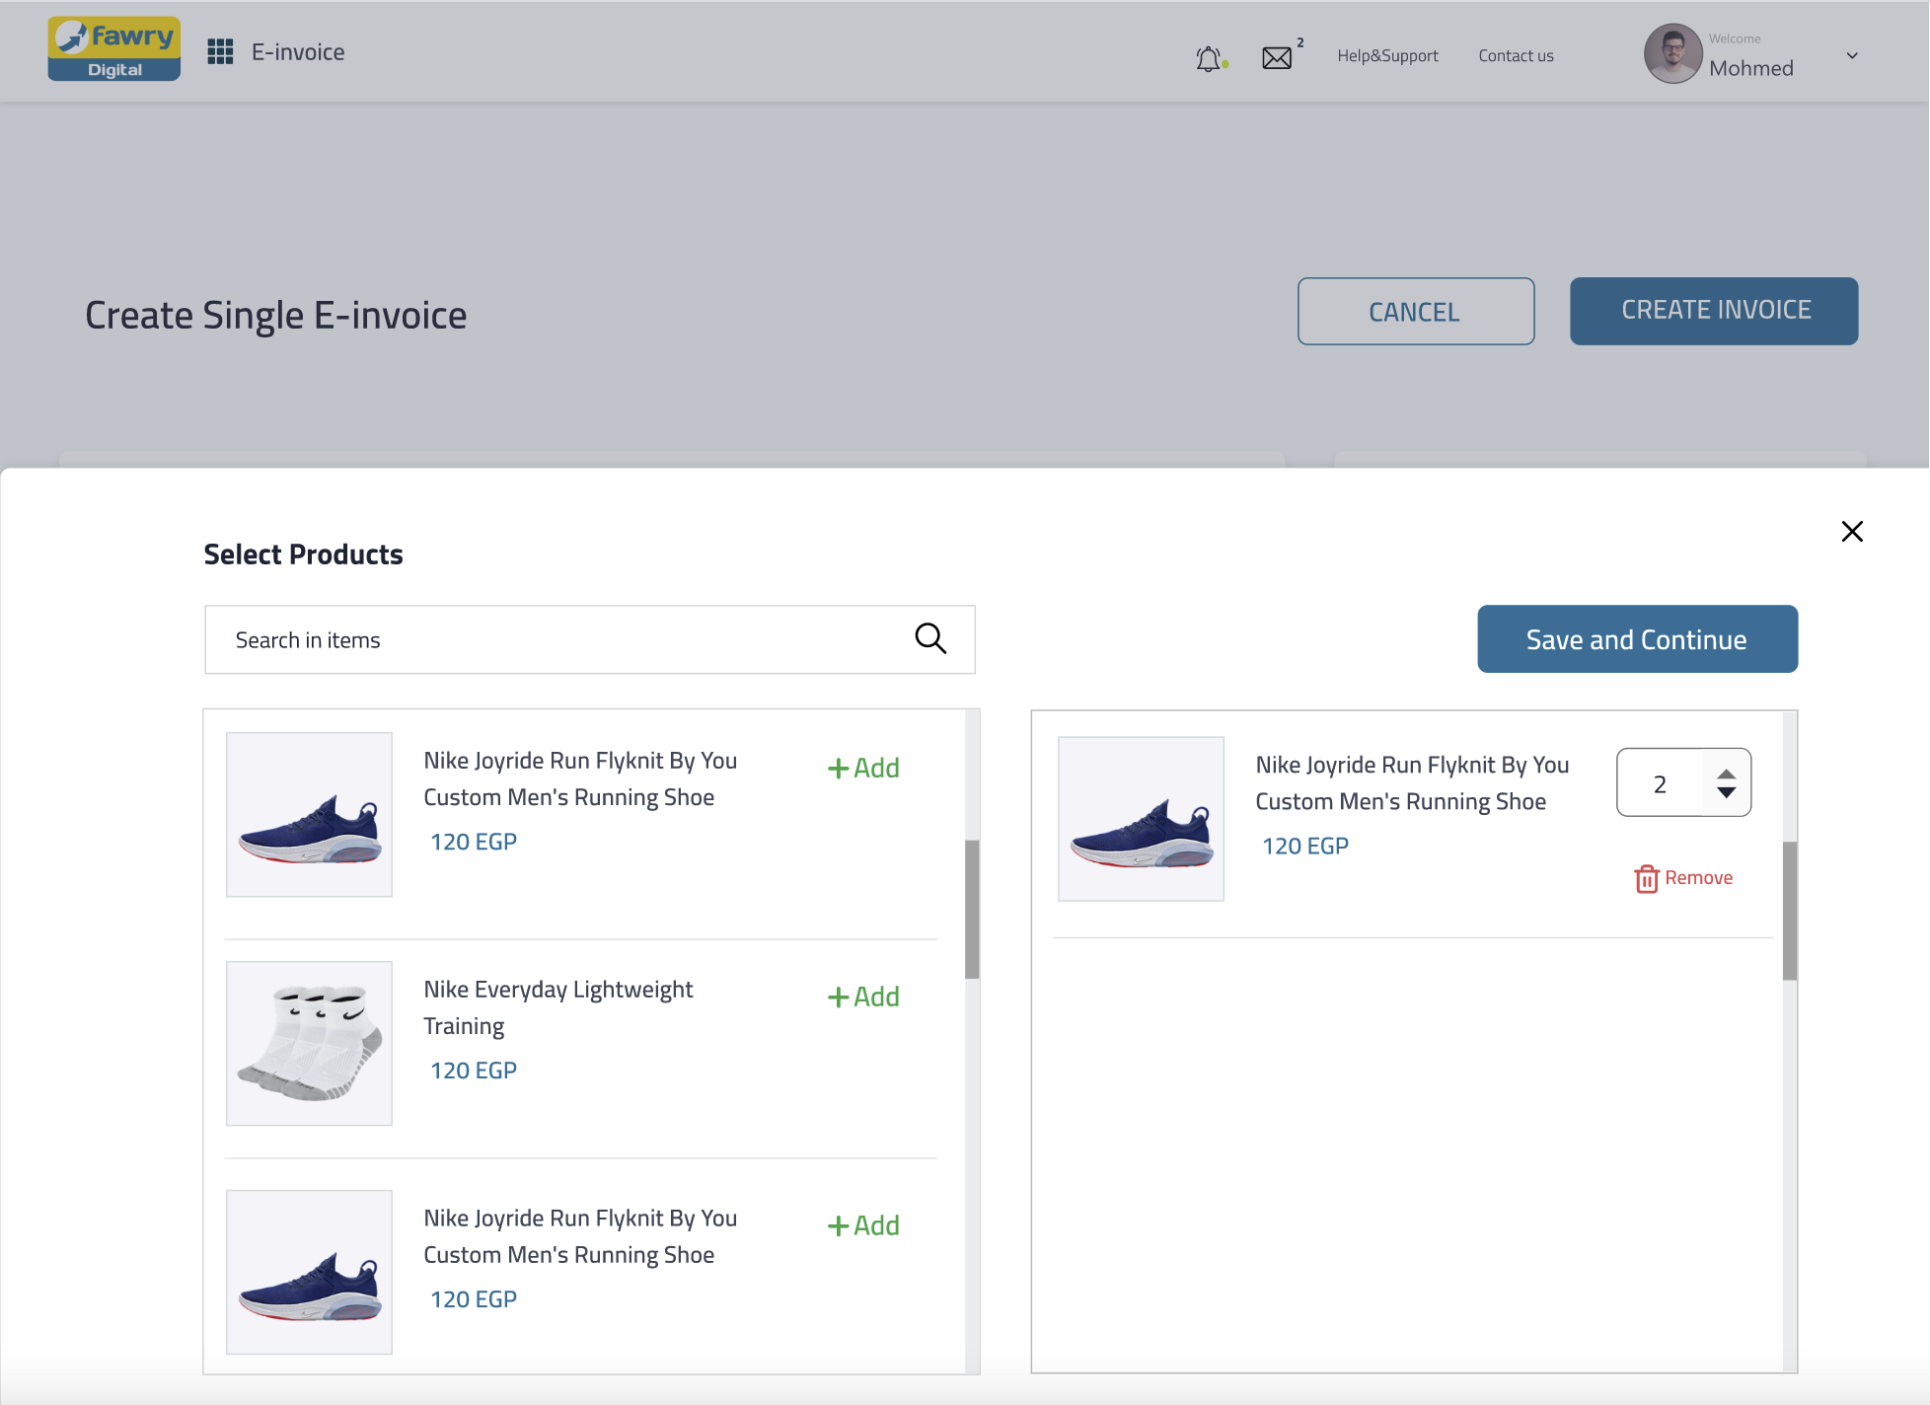This screenshot has width=1930, height=1405.
Task: Open the Nike Everyday Lightweight socks thumbnail
Action: coord(309,1043)
